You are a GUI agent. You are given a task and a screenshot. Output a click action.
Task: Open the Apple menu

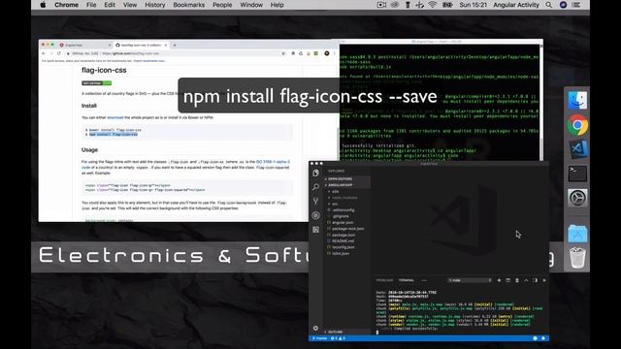(x=43, y=5)
